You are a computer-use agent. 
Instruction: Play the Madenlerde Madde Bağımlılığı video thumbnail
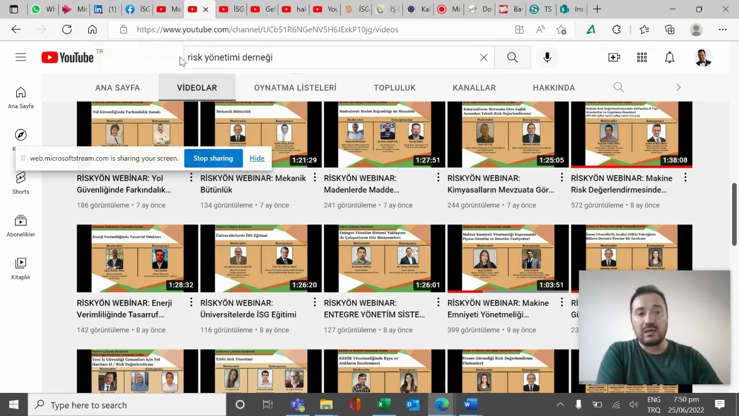385,135
